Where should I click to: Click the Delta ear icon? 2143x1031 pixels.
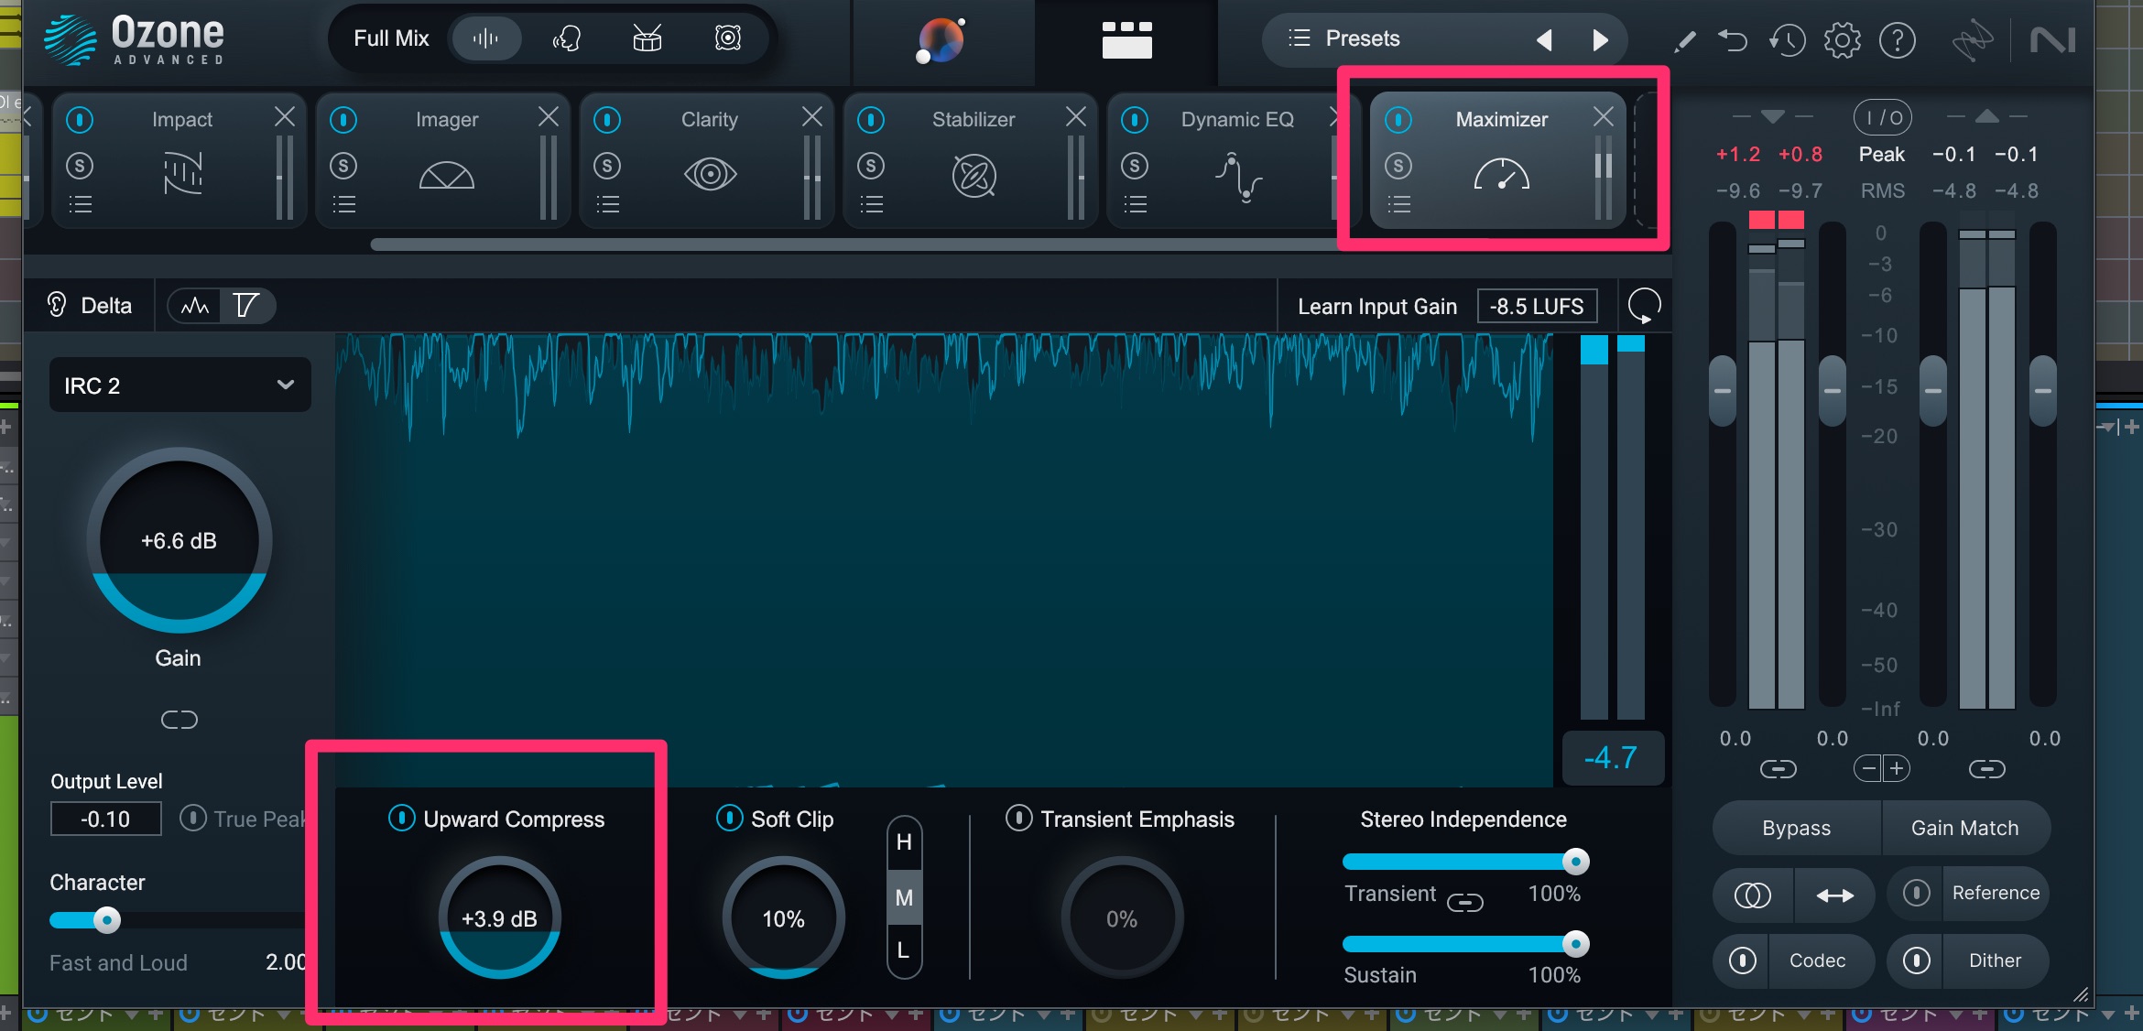tap(56, 305)
